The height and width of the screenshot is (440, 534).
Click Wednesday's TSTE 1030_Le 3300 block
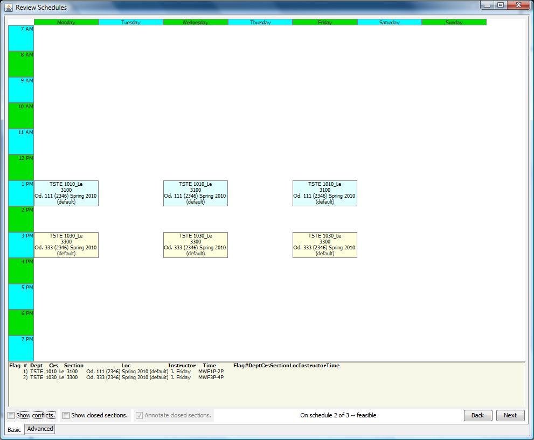(x=195, y=245)
